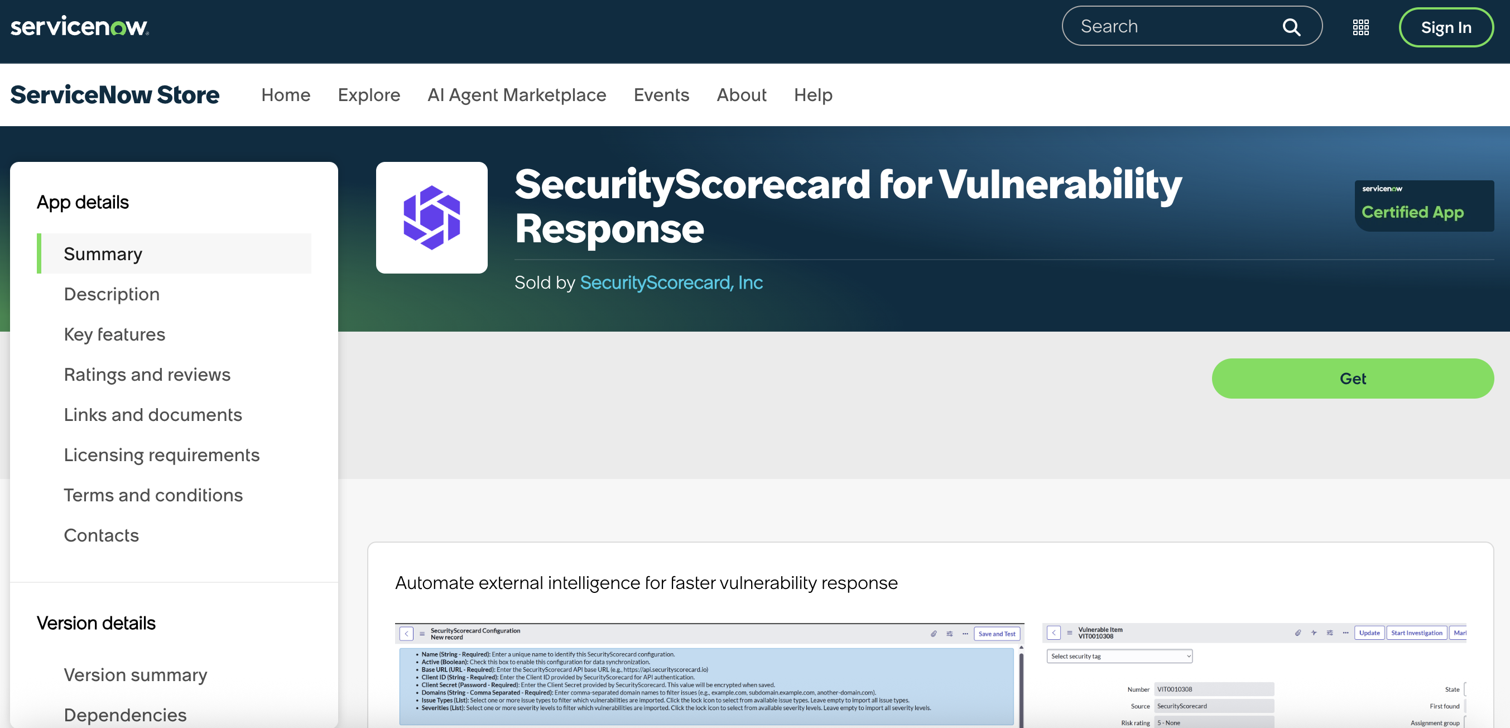Open the SecurityScorecard Configuration screenshot
Viewport: 1510px width, 728px height.
tap(709, 675)
